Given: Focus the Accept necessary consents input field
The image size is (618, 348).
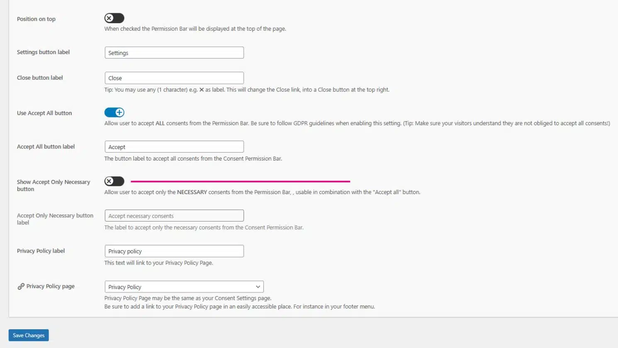Looking at the screenshot, I should point(174,216).
